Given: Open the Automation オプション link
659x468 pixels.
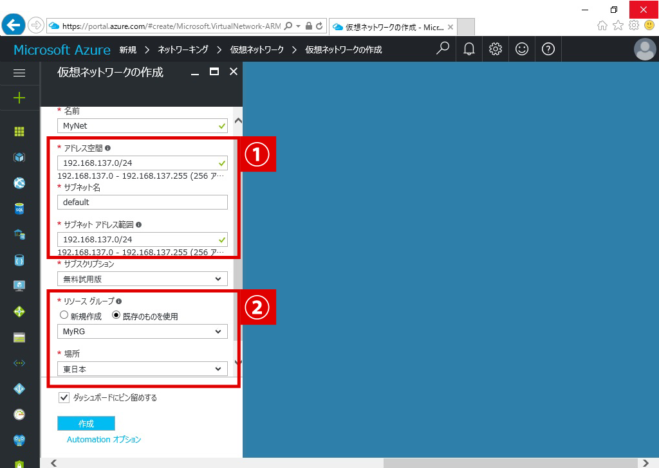Looking at the screenshot, I should click(104, 440).
